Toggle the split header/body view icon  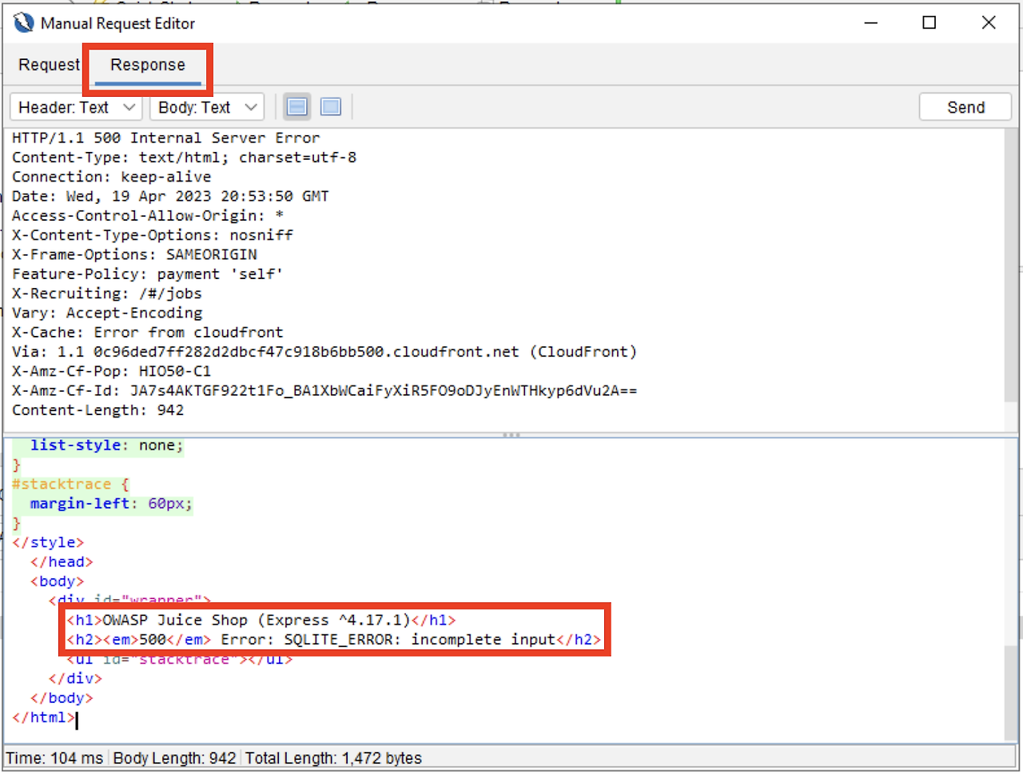coord(297,107)
